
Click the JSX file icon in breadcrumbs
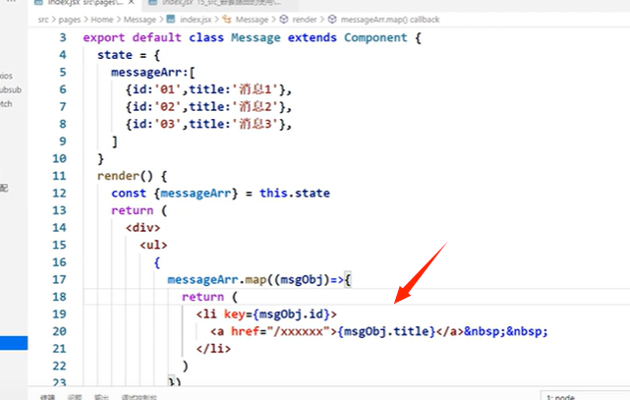171,19
